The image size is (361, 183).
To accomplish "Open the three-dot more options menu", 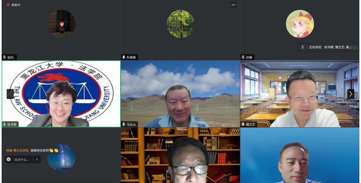I will (x=233, y=5).
